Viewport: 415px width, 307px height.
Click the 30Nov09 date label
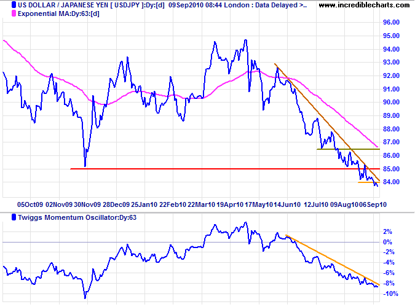pyautogui.click(x=87, y=204)
